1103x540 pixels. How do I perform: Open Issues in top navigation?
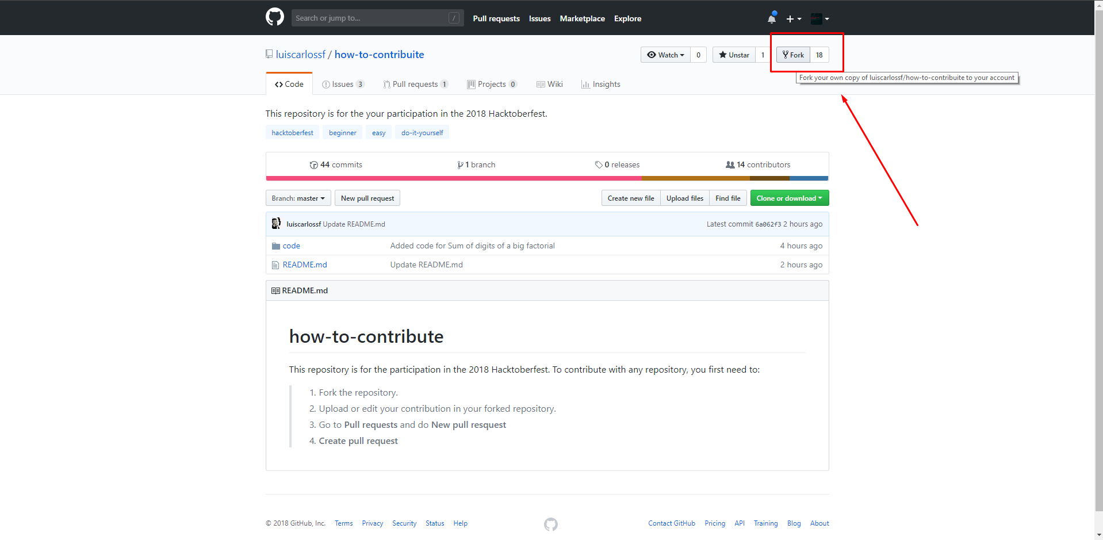click(x=539, y=18)
